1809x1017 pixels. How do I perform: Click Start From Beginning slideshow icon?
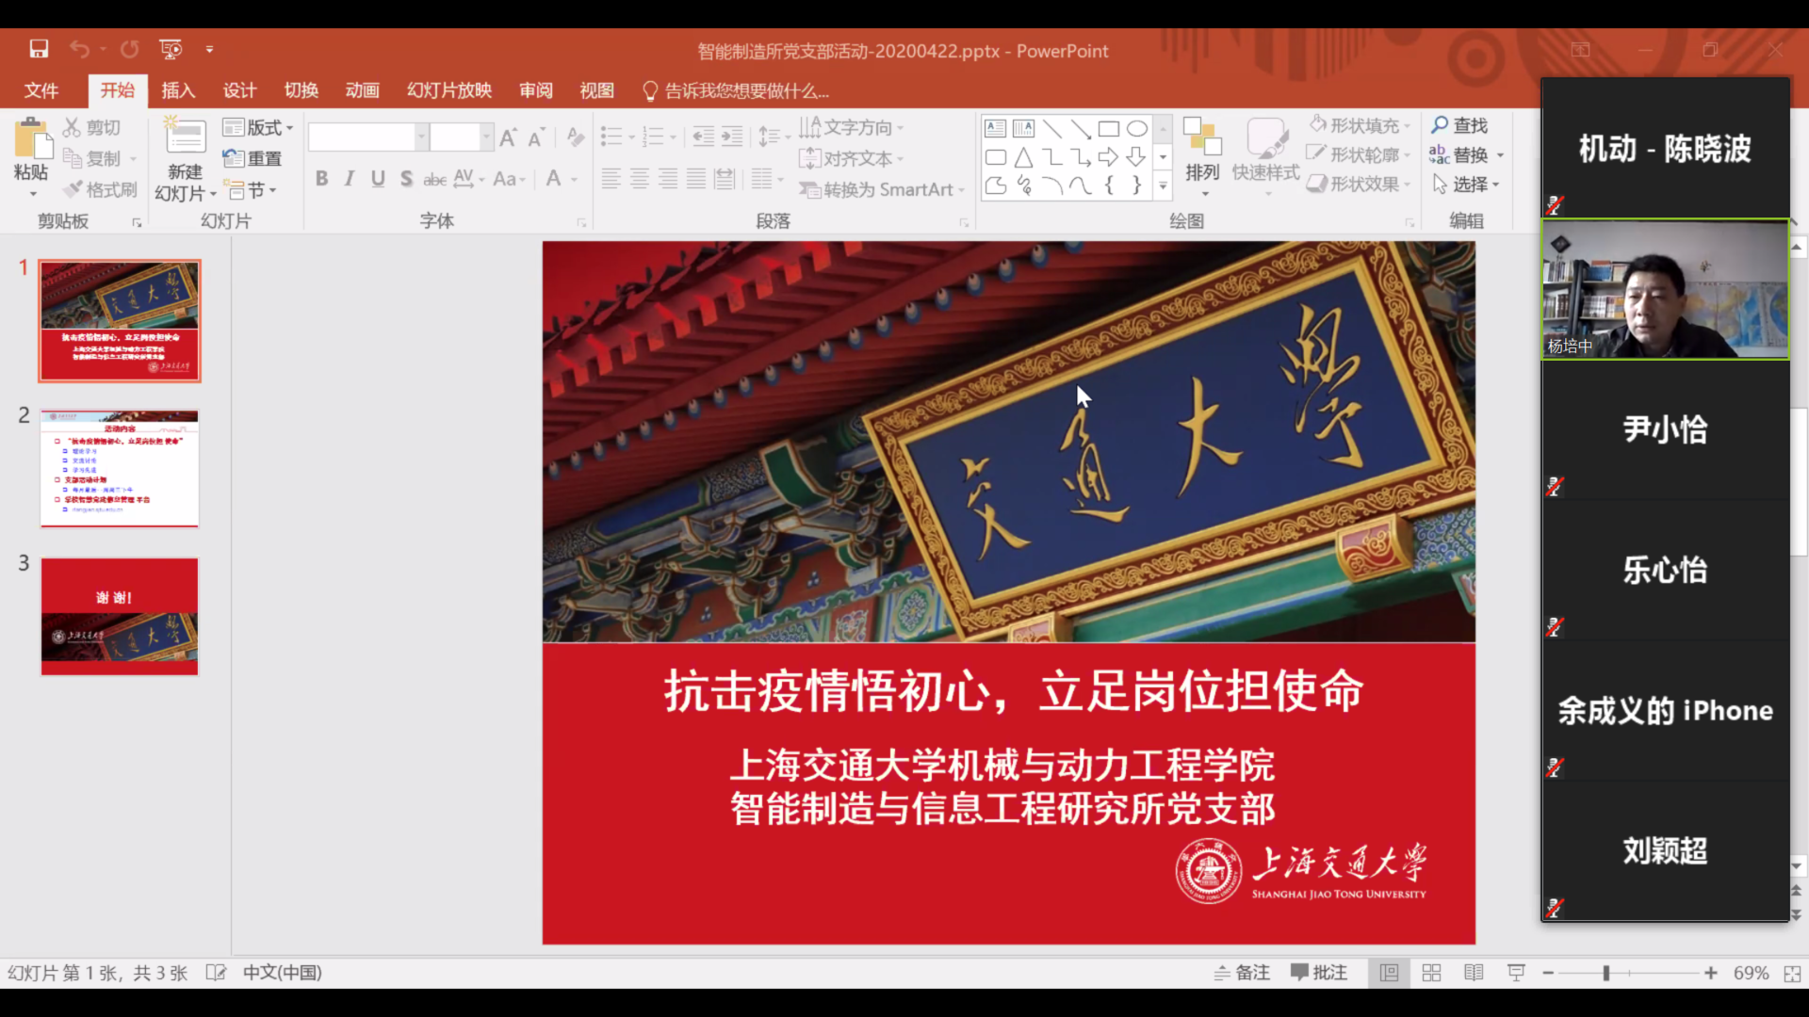tap(170, 49)
